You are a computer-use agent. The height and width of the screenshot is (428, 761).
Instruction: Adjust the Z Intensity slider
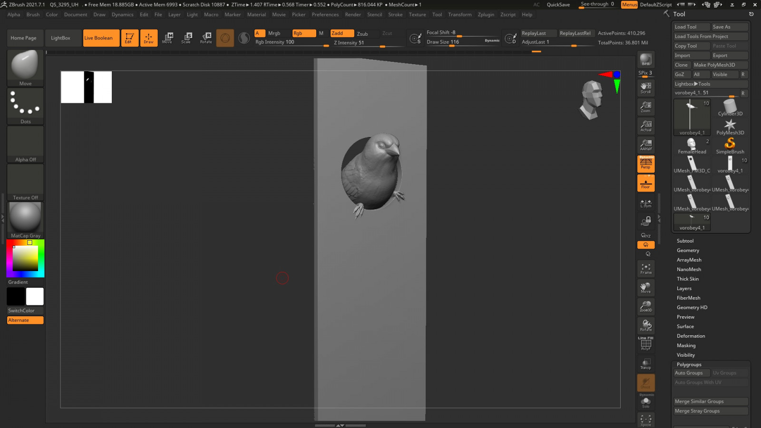368,43
